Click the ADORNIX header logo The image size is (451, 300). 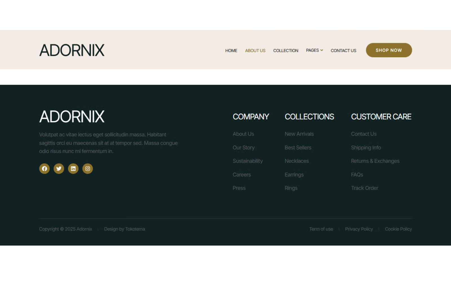(x=72, y=50)
